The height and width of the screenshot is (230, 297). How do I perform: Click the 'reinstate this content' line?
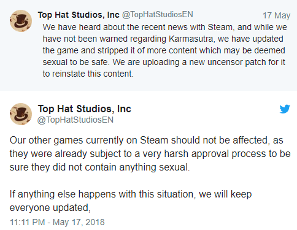(88, 74)
